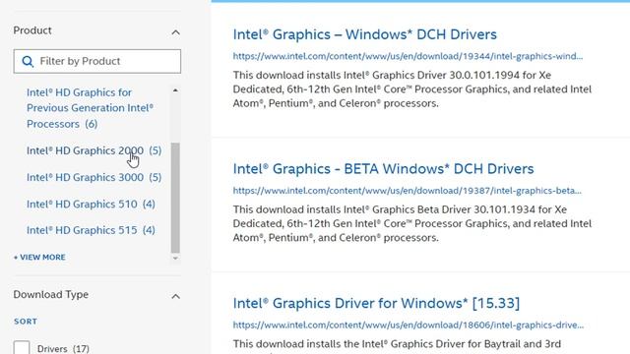Collapse the Download Type section
The height and width of the screenshot is (354, 630).
point(175,296)
